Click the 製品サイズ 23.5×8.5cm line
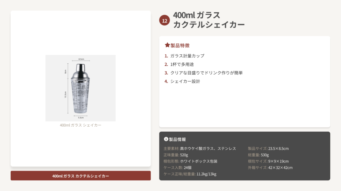341x191 pixels. coord(268,149)
